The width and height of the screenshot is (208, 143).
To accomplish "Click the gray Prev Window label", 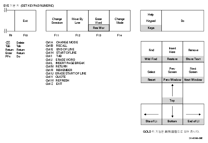I will pyautogui.click(x=172, y=80).
